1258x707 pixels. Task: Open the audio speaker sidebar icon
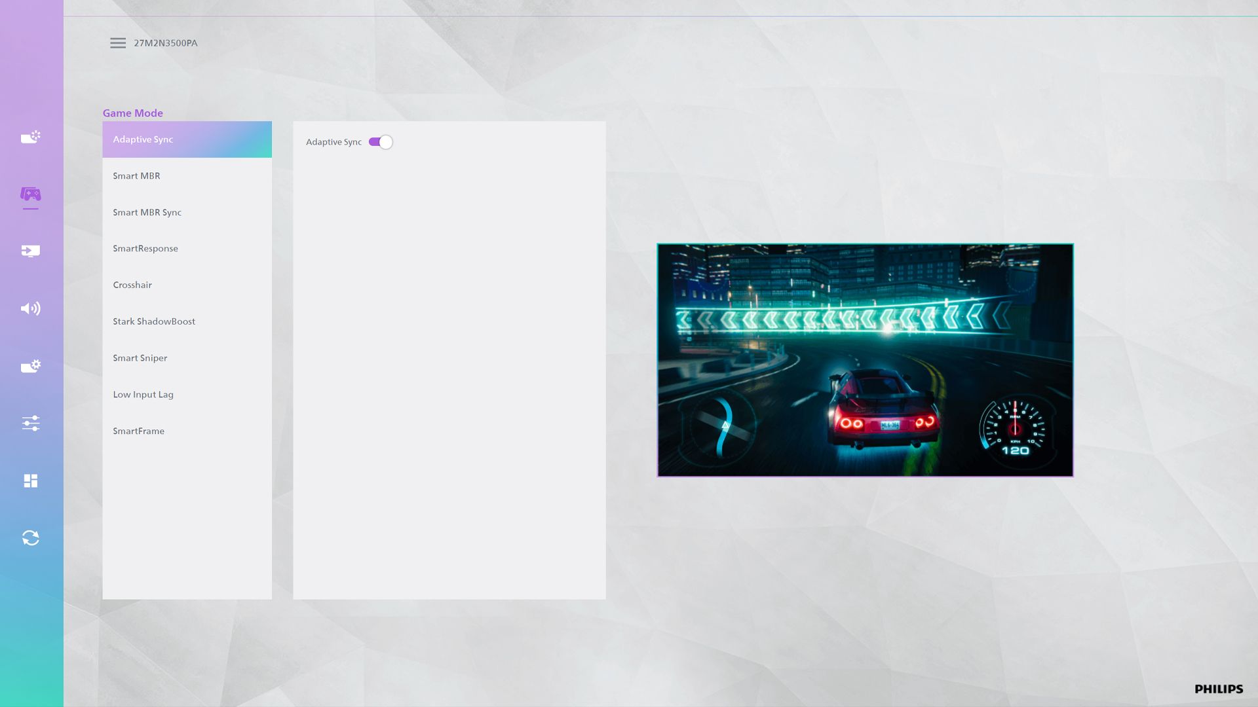(x=31, y=308)
